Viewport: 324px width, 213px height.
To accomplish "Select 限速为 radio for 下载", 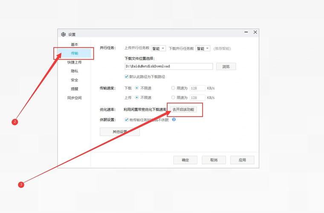I will (x=173, y=88).
